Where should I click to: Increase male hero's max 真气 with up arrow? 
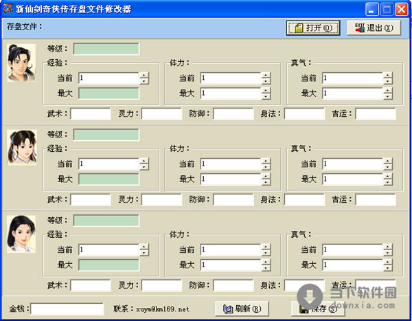click(x=387, y=91)
